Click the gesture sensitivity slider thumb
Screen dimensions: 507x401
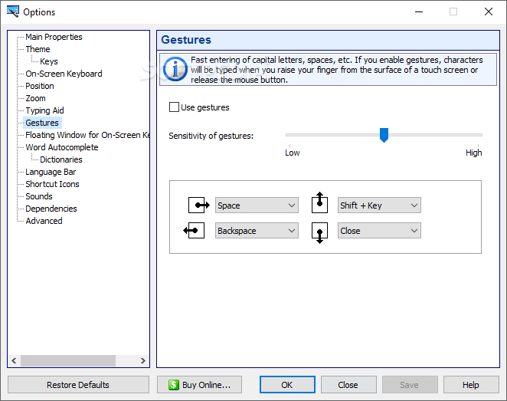(384, 135)
